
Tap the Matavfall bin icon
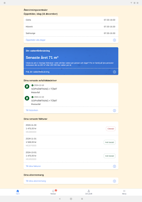tap(27, 86)
